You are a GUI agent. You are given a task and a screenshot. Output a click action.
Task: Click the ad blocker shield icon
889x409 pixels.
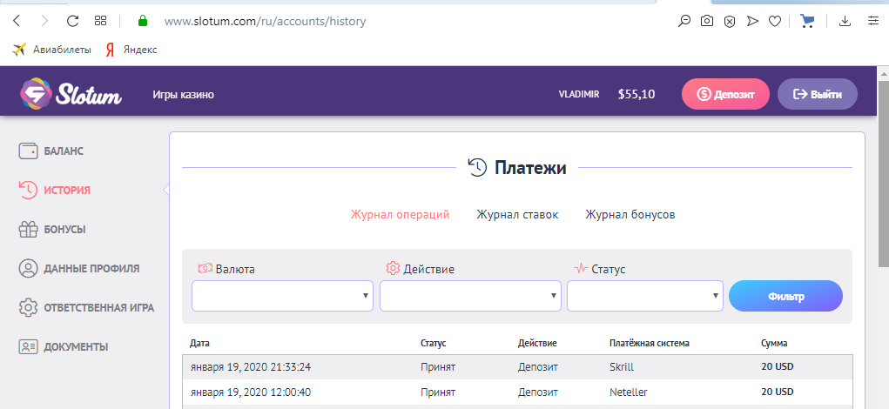(730, 22)
